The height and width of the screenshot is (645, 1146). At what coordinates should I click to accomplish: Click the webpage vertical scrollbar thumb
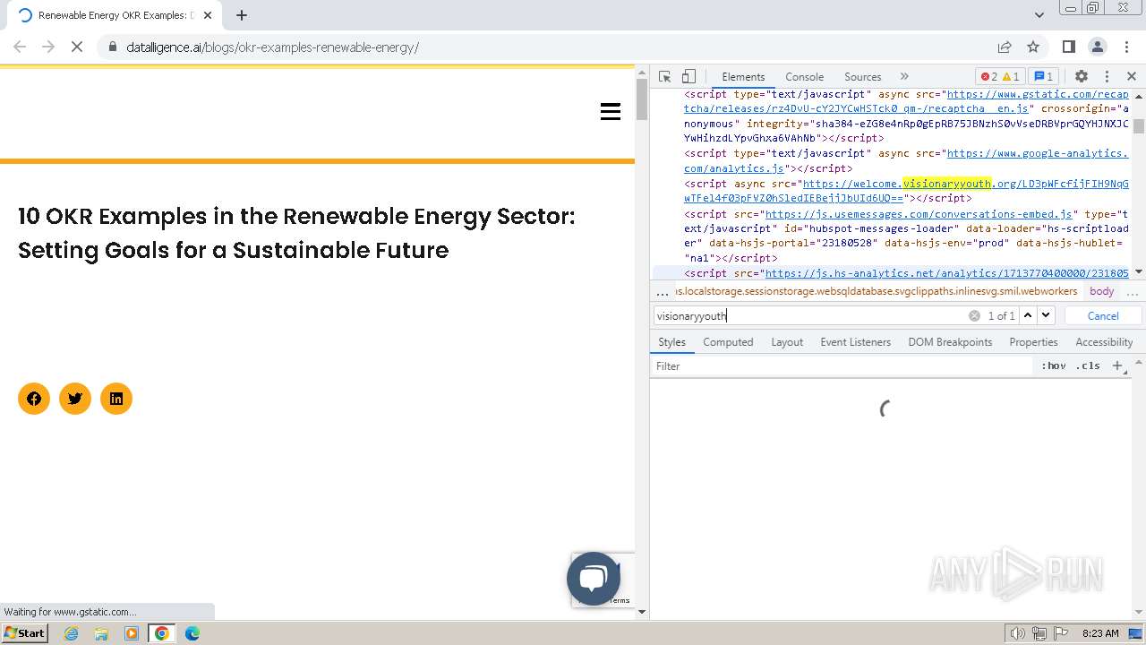pyautogui.click(x=641, y=99)
